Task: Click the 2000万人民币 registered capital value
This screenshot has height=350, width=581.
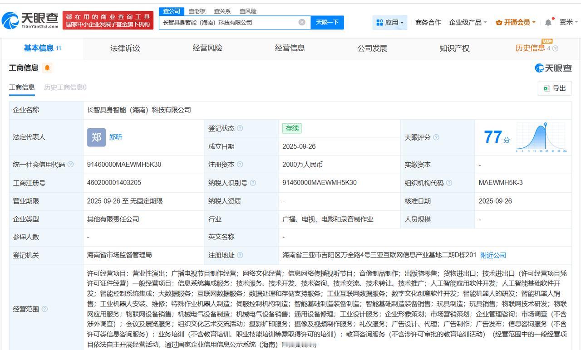Action: [x=302, y=165]
